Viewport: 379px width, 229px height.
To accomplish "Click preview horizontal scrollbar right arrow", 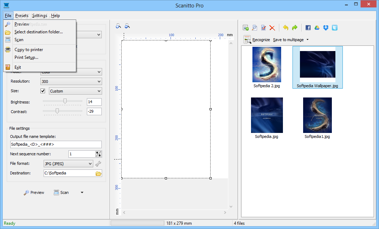I will [x=225, y=213].
